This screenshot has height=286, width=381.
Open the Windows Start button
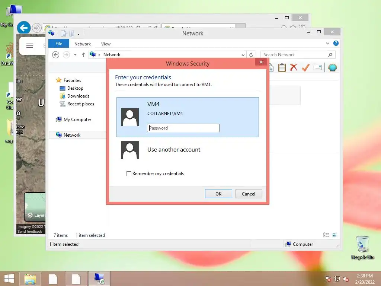click(x=9, y=279)
